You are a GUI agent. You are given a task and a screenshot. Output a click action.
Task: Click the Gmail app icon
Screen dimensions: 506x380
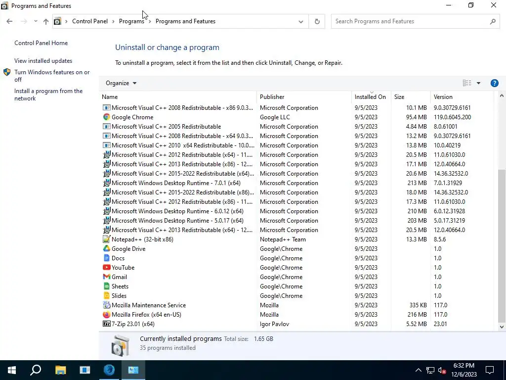pos(107,277)
